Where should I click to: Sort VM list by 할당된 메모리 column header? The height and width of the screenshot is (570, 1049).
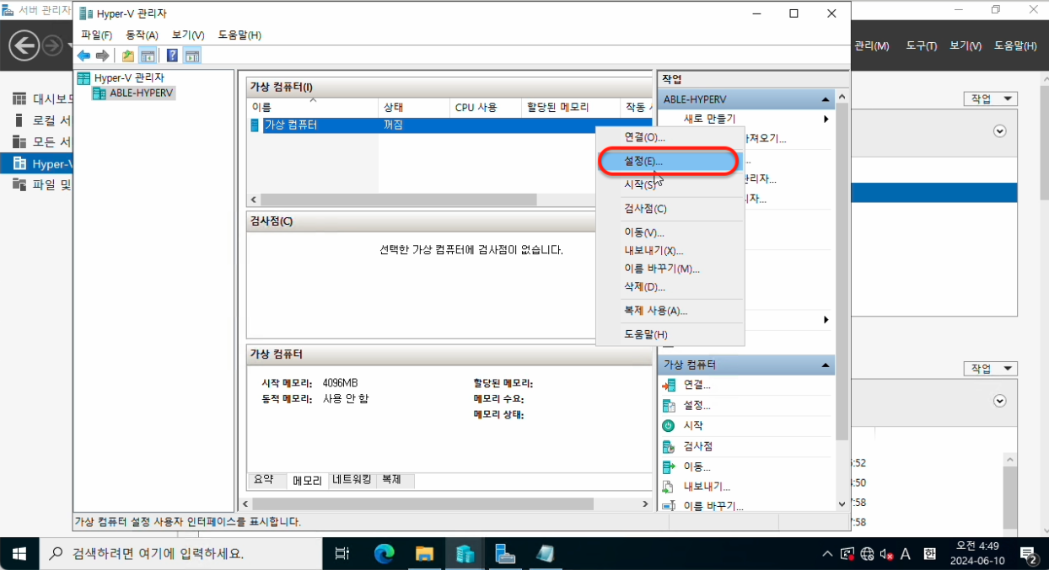[x=569, y=107]
